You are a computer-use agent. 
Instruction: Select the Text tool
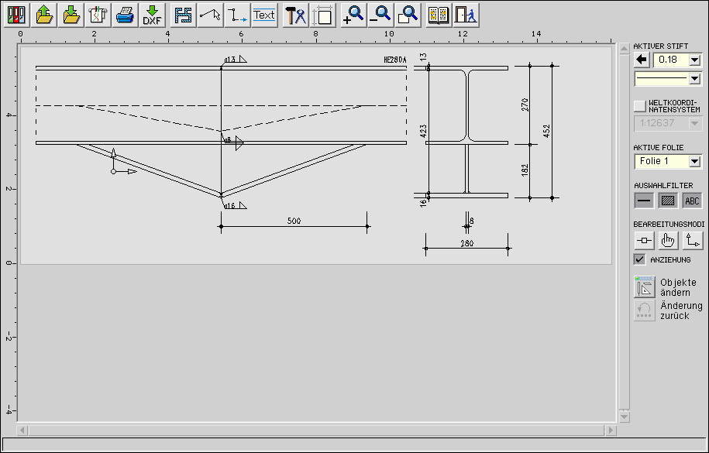tap(264, 15)
